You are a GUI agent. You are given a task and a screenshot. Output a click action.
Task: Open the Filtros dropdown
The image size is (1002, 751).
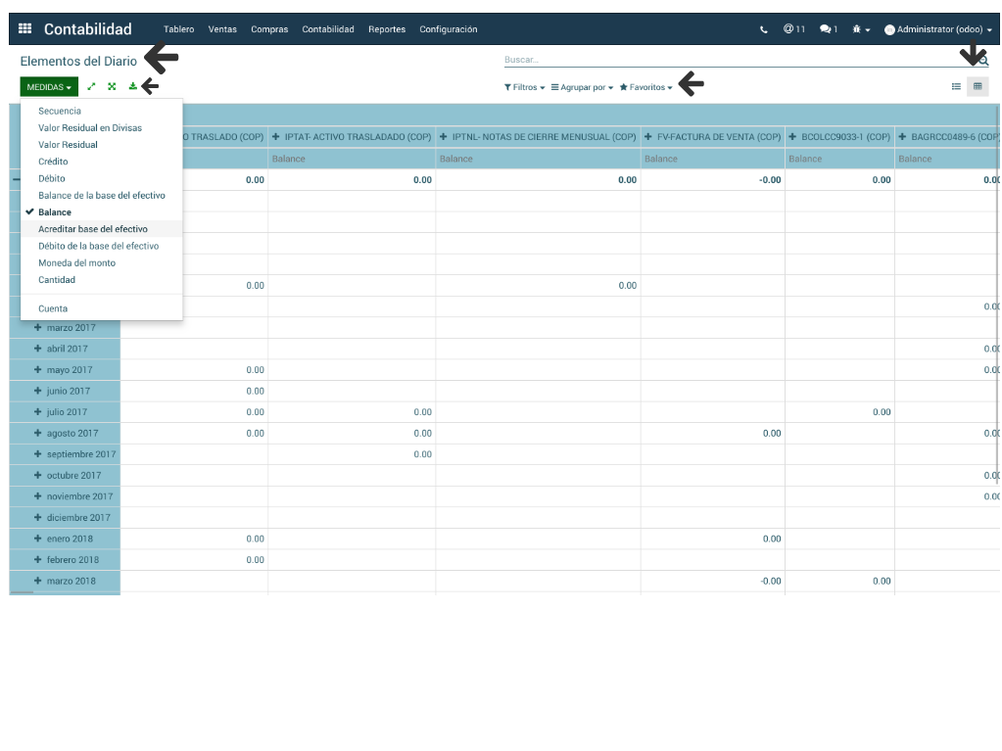point(525,87)
